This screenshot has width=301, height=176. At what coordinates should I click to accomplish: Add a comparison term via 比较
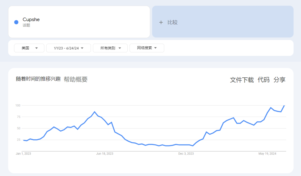pyautogui.click(x=223, y=22)
